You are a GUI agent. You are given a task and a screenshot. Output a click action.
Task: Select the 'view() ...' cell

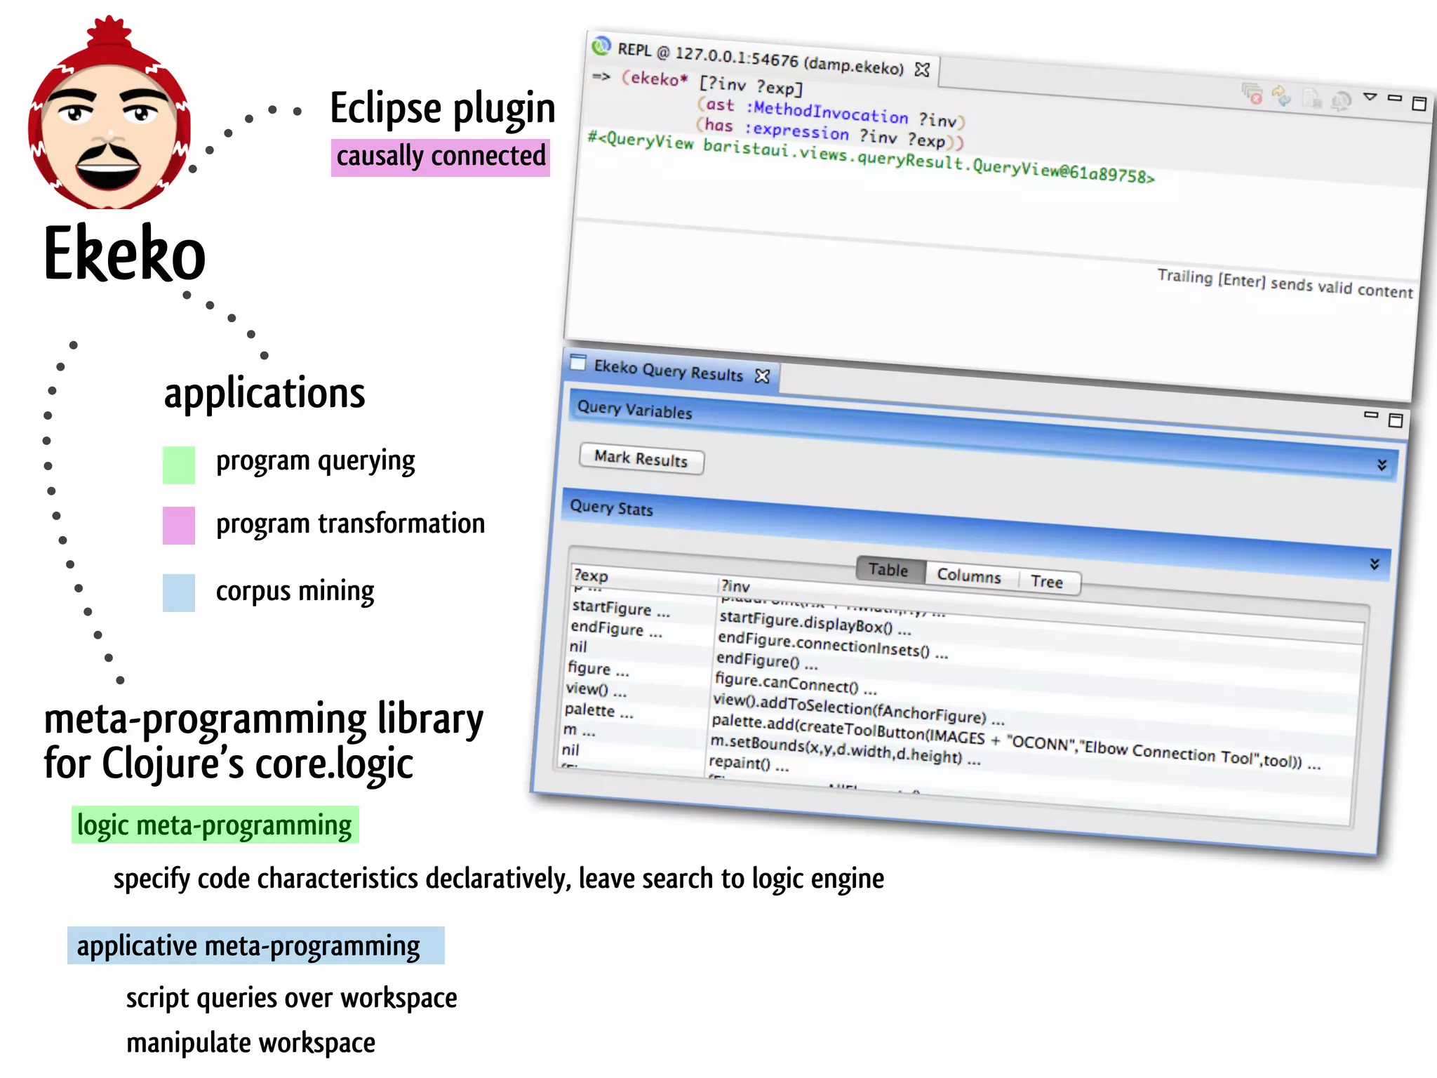[596, 690]
